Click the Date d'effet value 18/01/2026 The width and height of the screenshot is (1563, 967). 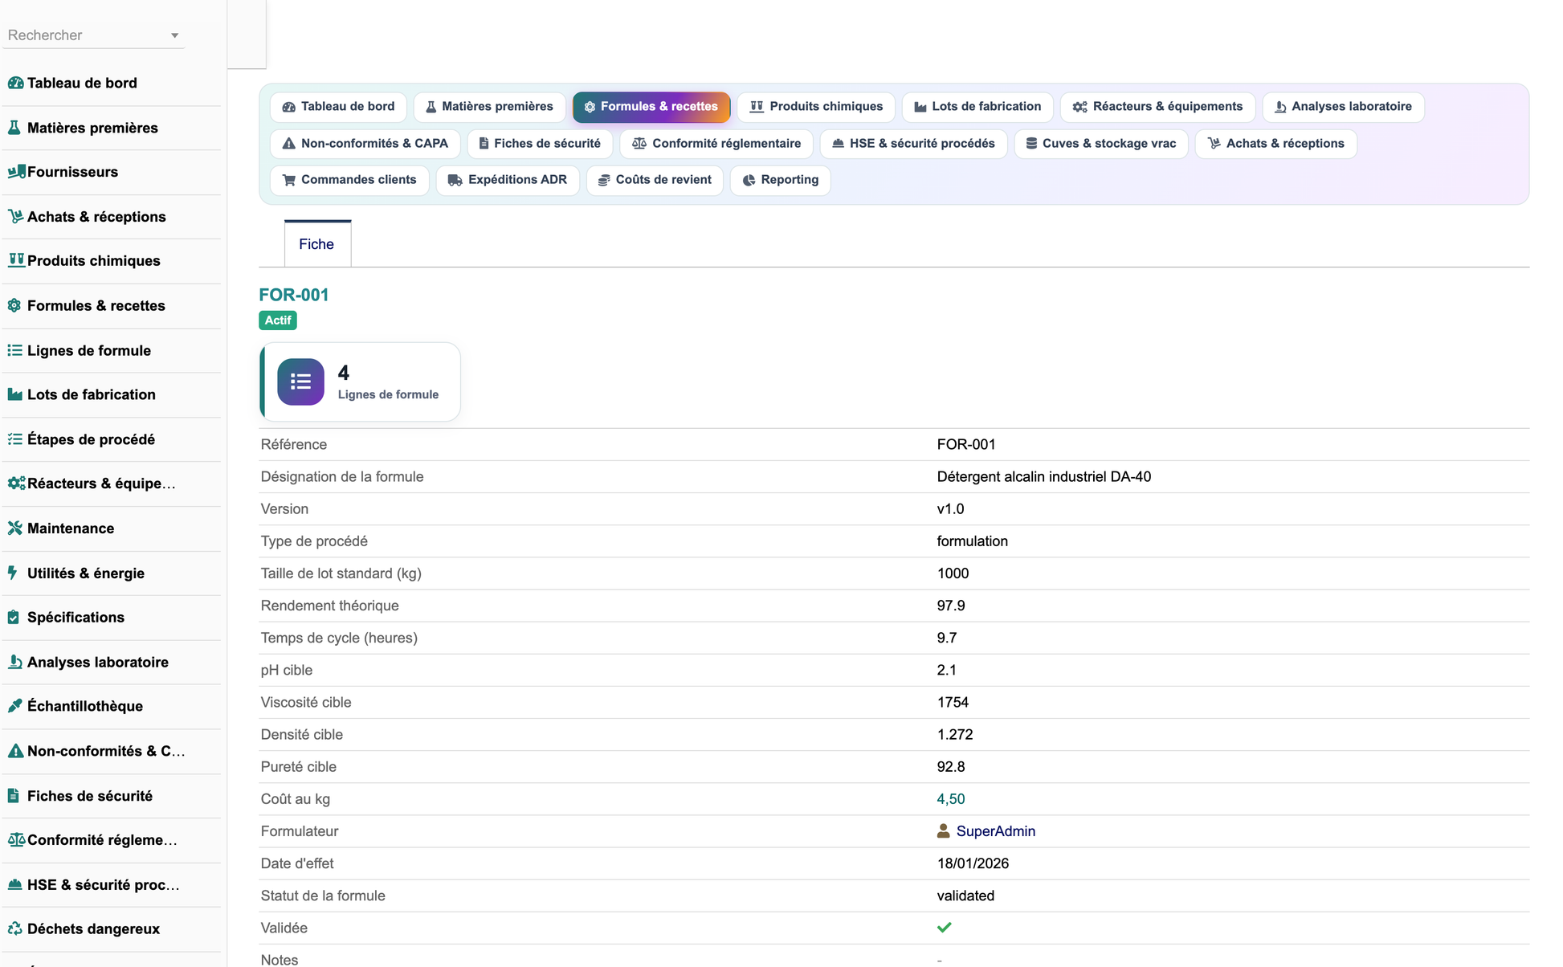973,863
